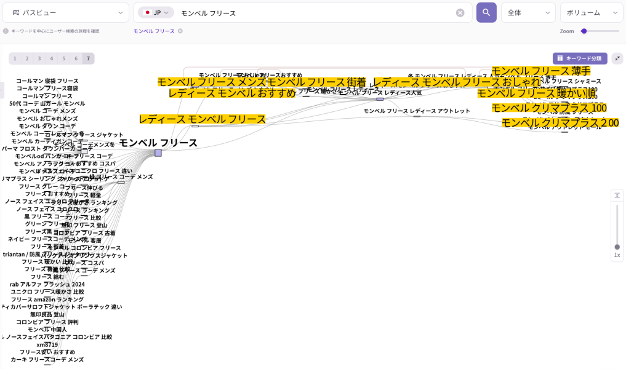Click コールマン 寝袋 フリース keyword
This screenshot has width=626, height=369.
point(47,81)
